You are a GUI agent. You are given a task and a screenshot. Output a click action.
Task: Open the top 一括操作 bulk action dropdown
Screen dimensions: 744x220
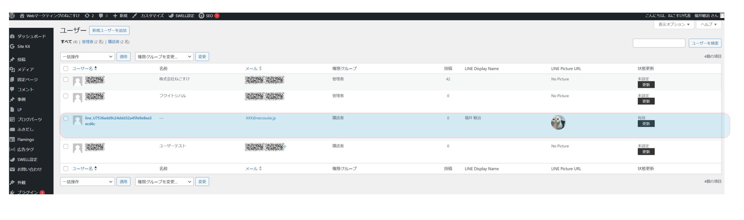click(87, 57)
